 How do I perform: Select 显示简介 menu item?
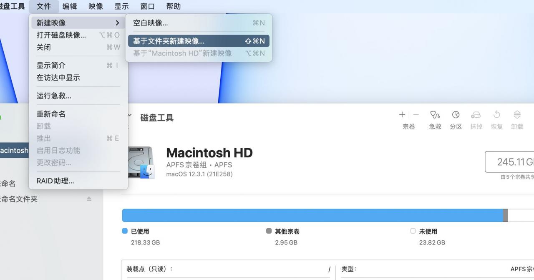click(x=78, y=66)
